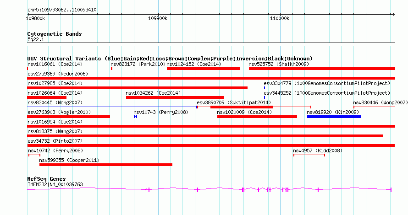Image resolution: width=408 pixels, height=215 pixels.
Task: Click the Cytogenetic Bands track title
Action: pos(55,34)
